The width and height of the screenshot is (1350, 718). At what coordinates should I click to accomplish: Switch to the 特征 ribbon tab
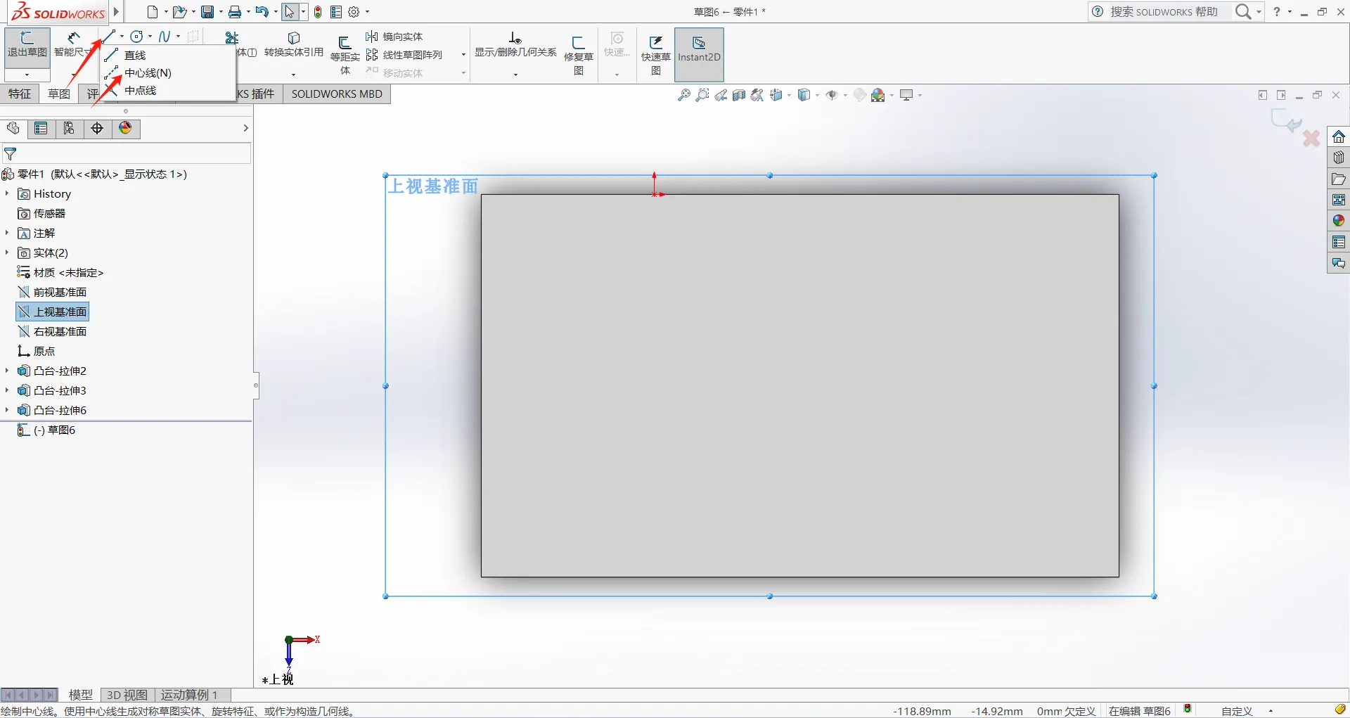[20, 94]
